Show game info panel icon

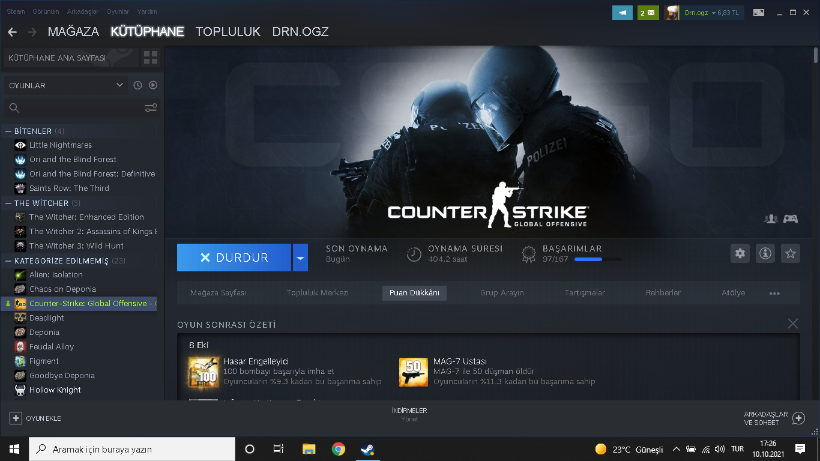pos(765,253)
